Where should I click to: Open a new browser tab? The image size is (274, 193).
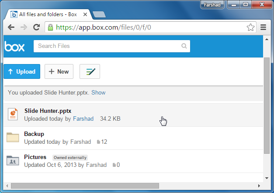[x=99, y=14]
